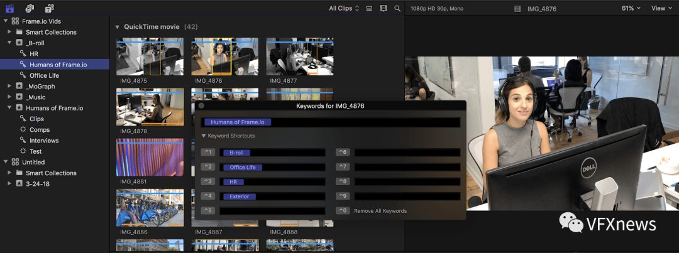Open the Photos and Audio sidebar

(30, 8)
